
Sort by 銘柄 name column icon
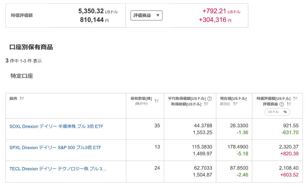click(x=22, y=98)
